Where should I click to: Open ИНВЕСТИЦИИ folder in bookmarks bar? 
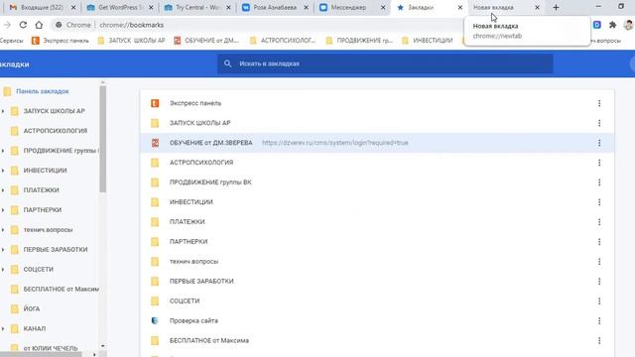coord(428,41)
